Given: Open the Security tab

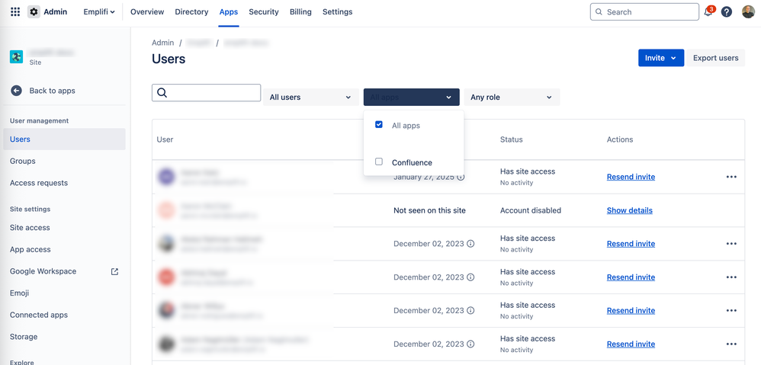Looking at the screenshot, I should (264, 11).
